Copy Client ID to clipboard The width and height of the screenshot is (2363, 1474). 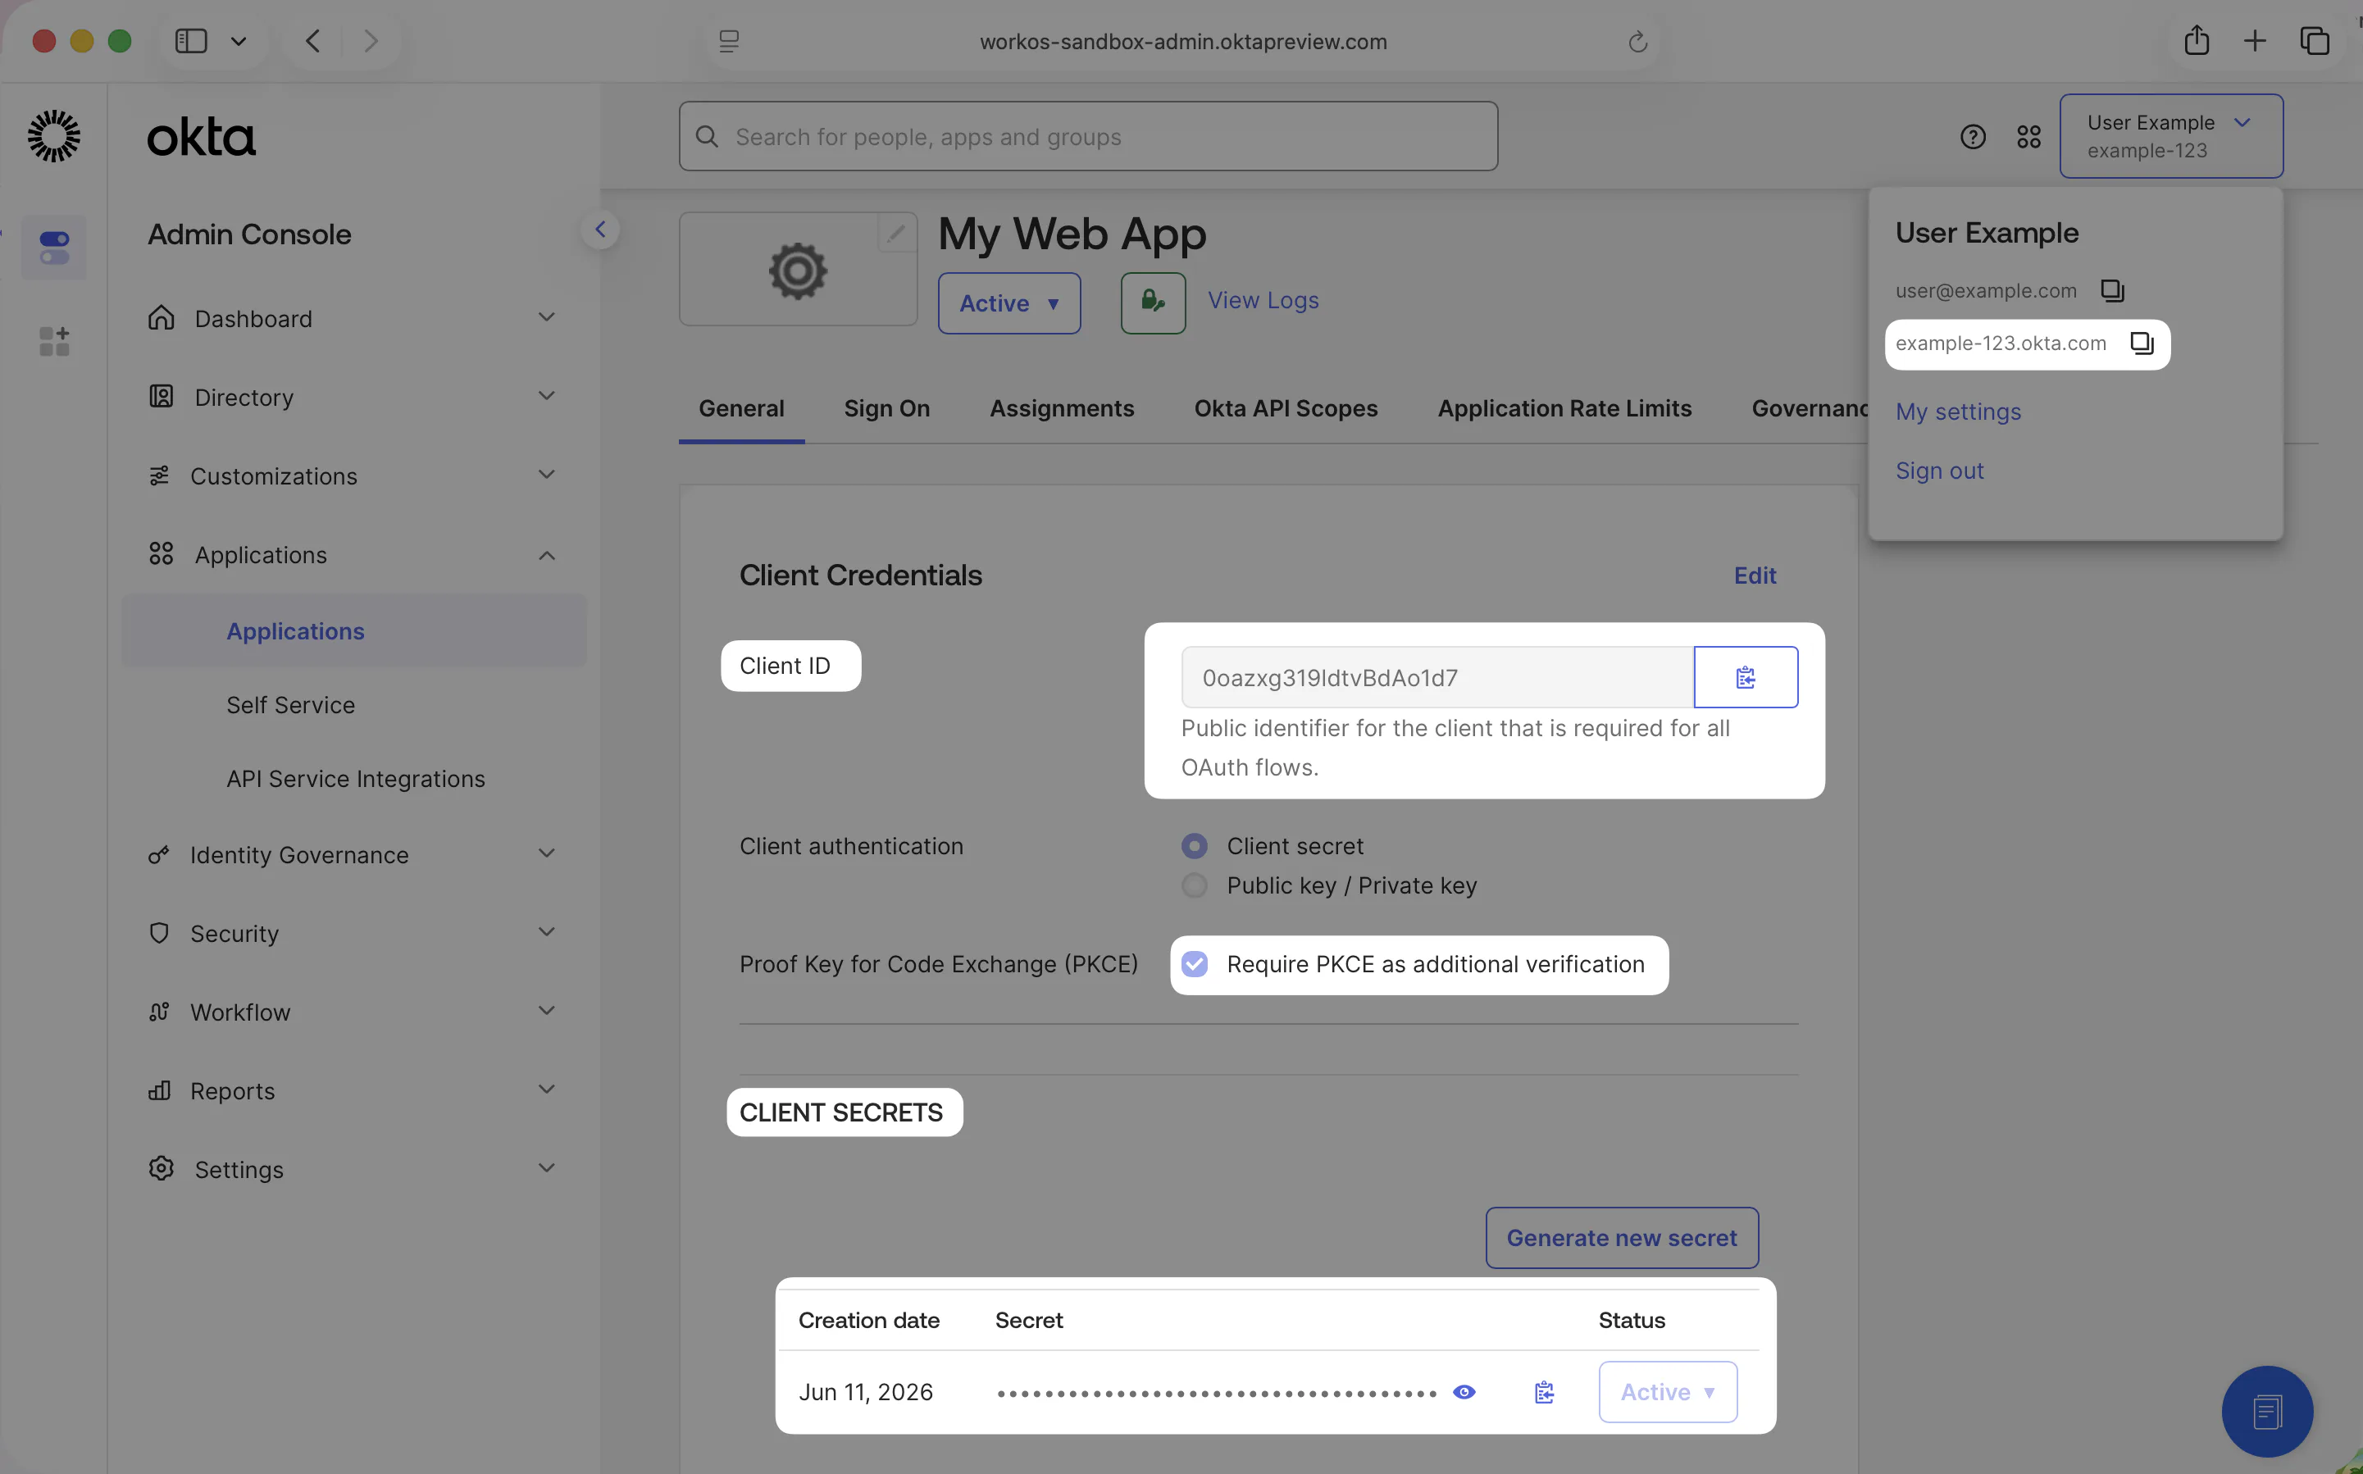click(x=1745, y=676)
